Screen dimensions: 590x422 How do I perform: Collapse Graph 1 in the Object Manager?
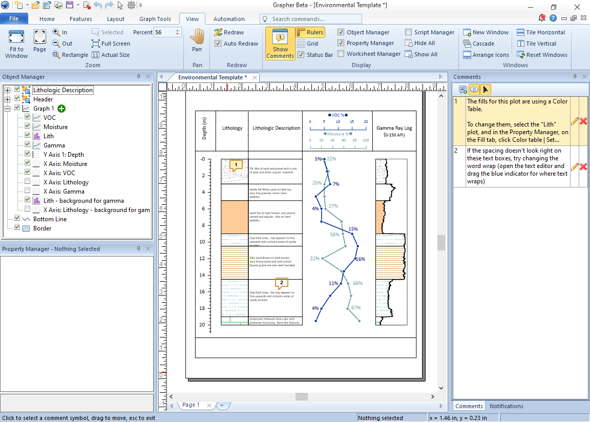coord(7,108)
